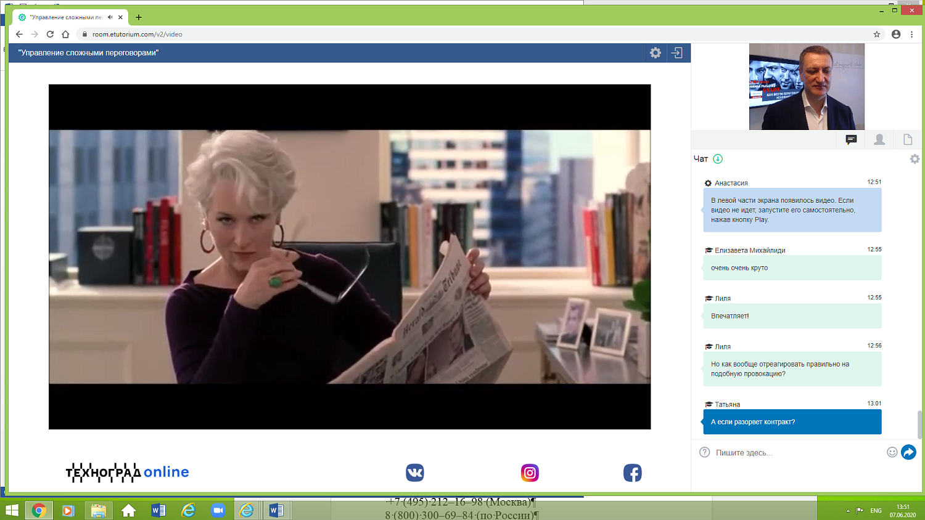Exit the webinar room via door icon
This screenshot has width=925, height=520.
coord(676,53)
